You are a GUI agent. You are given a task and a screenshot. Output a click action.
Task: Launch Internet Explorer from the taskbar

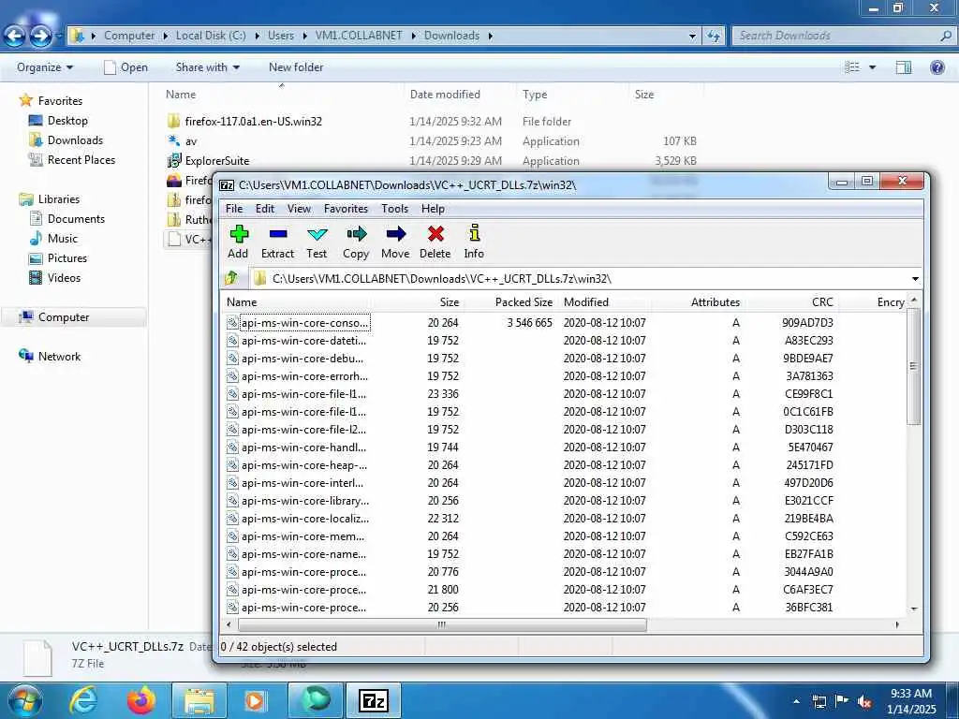tap(83, 700)
